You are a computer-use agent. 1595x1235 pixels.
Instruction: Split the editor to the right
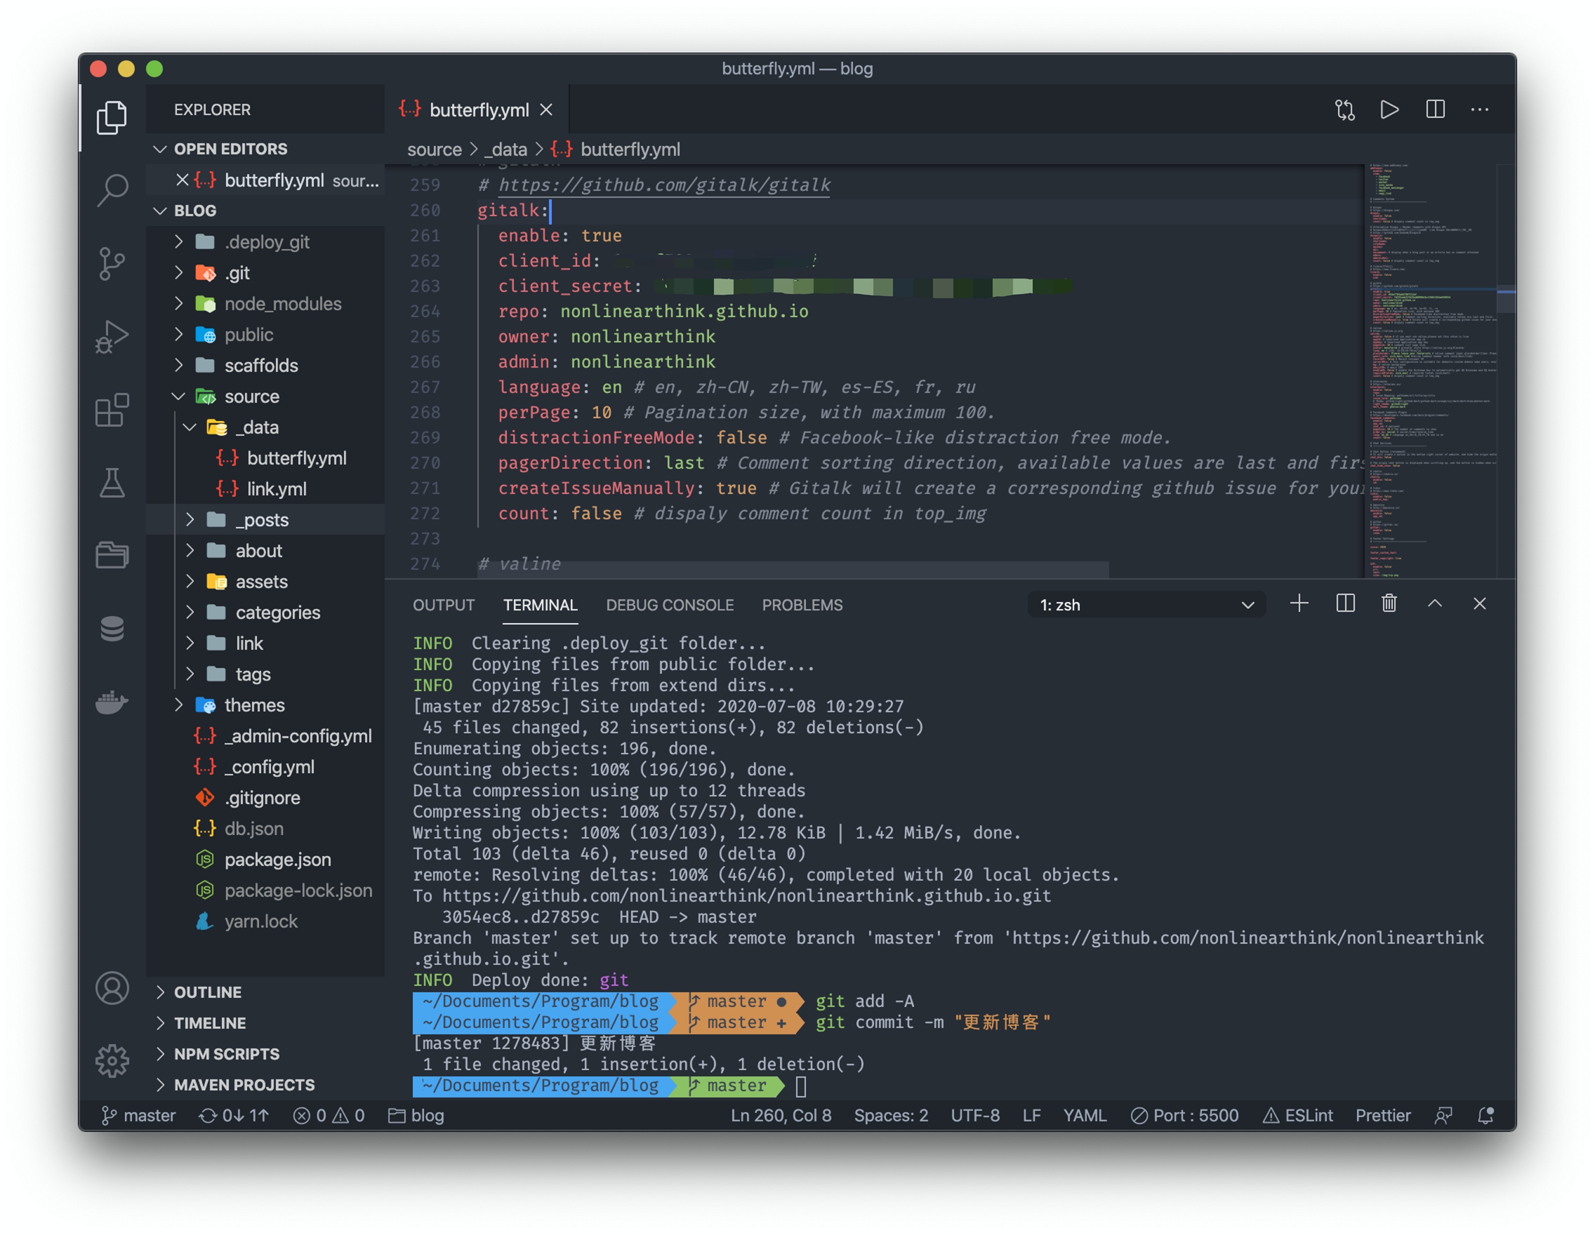point(1435,109)
